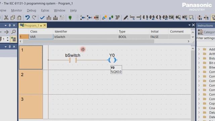Pin the upper left panel
The width and height of the screenshot is (215, 121).
[x=10, y=26]
